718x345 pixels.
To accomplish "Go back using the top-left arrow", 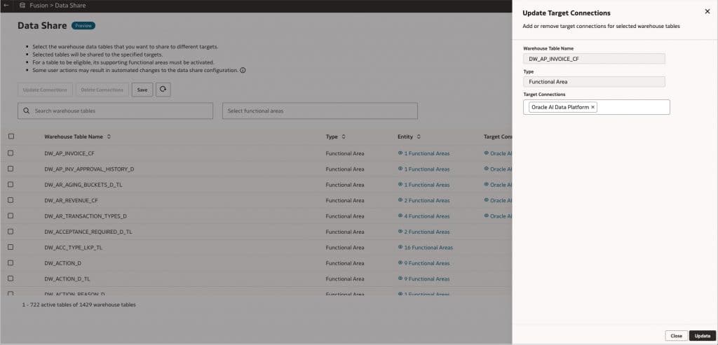I will [x=6, y=6].
